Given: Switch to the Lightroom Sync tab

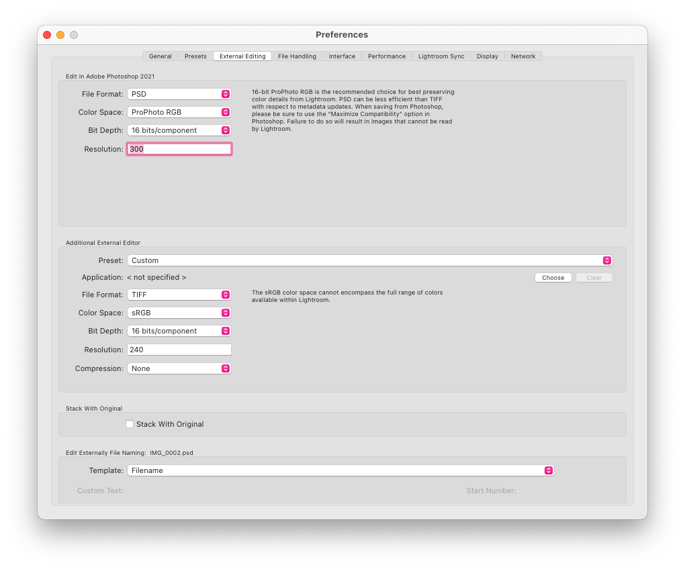Looking at the screenshot, I should [441, 56].
